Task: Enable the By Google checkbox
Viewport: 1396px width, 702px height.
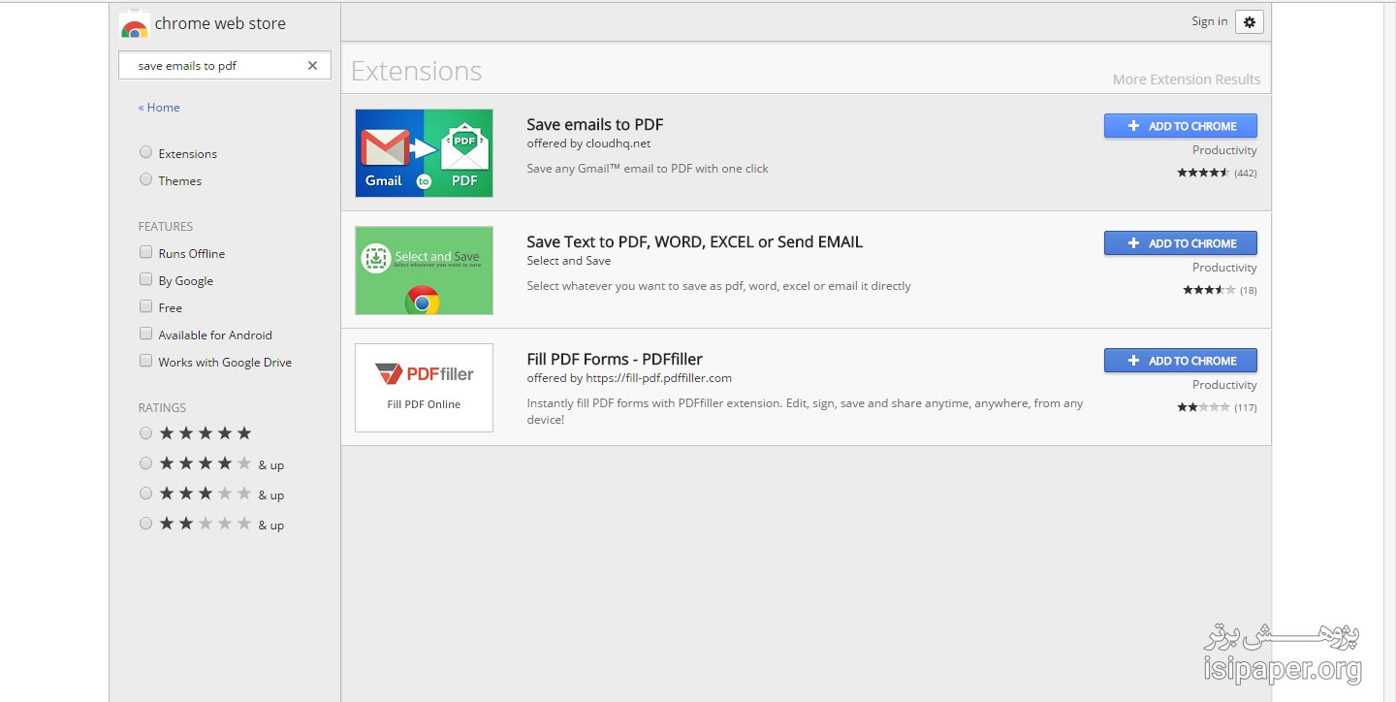Action: [x=145, y=279]
